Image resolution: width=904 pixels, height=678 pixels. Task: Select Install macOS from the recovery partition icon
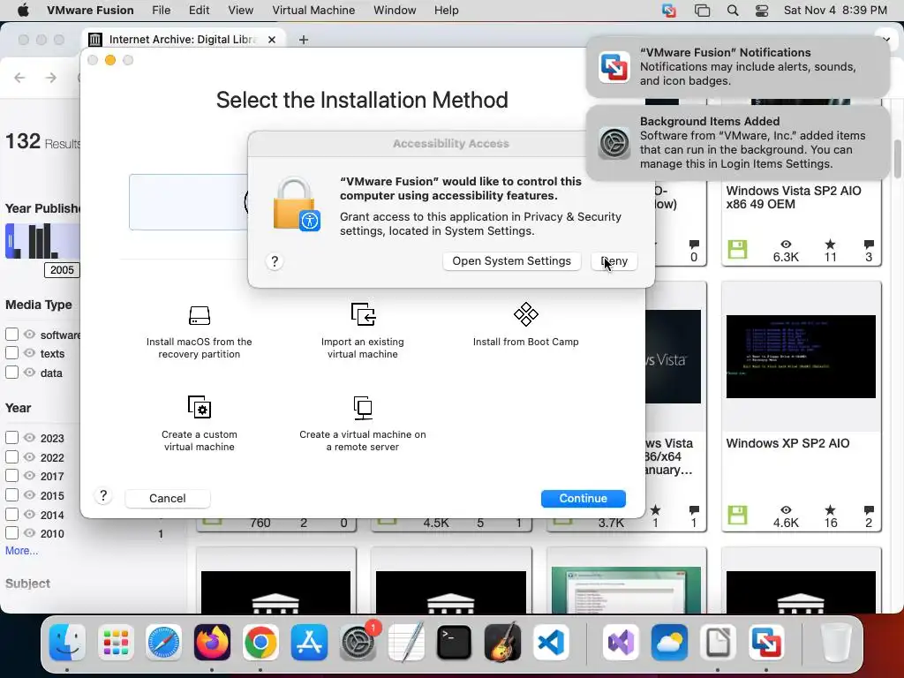click(199, 315)
